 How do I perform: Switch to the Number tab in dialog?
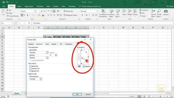[31, 44]
